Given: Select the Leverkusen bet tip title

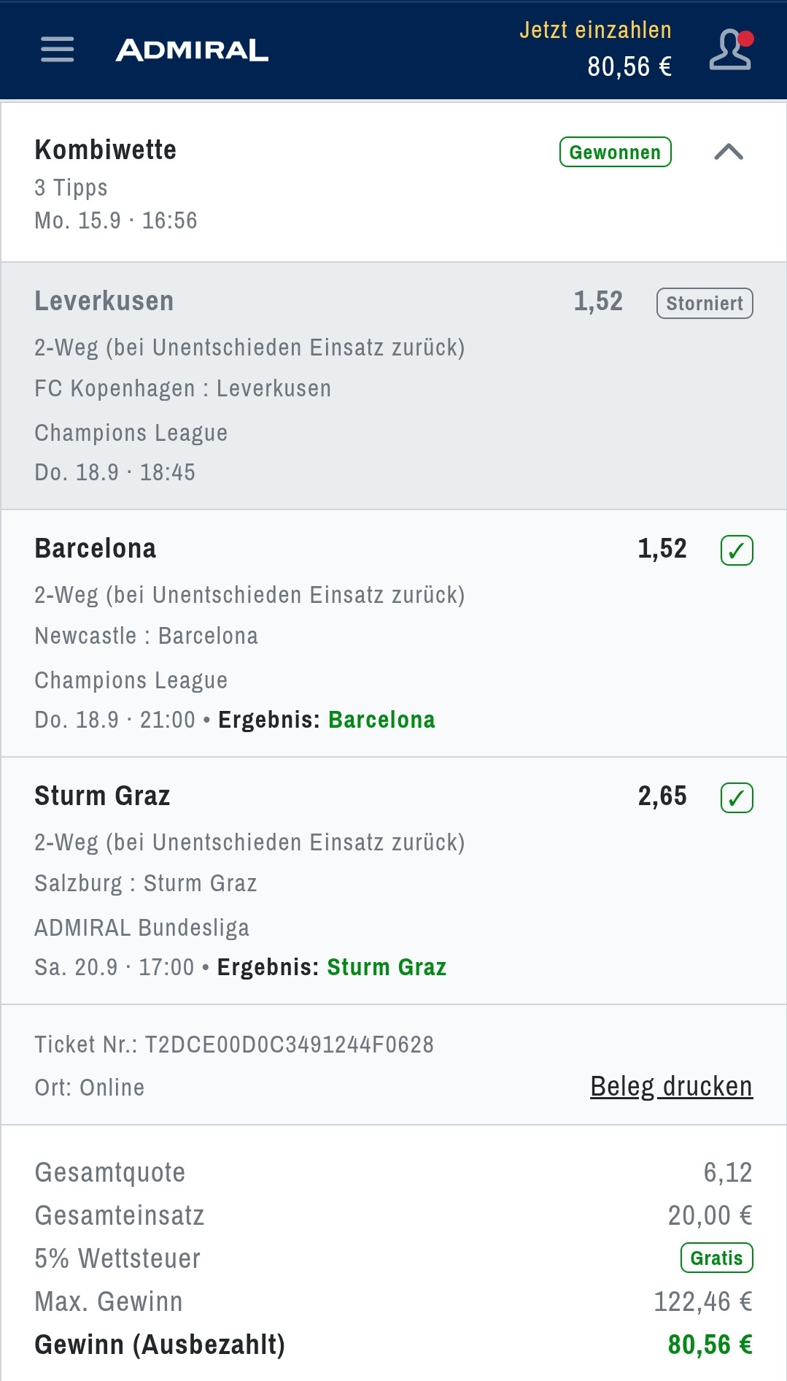Looking at the screenshot, I should [104, 301].
